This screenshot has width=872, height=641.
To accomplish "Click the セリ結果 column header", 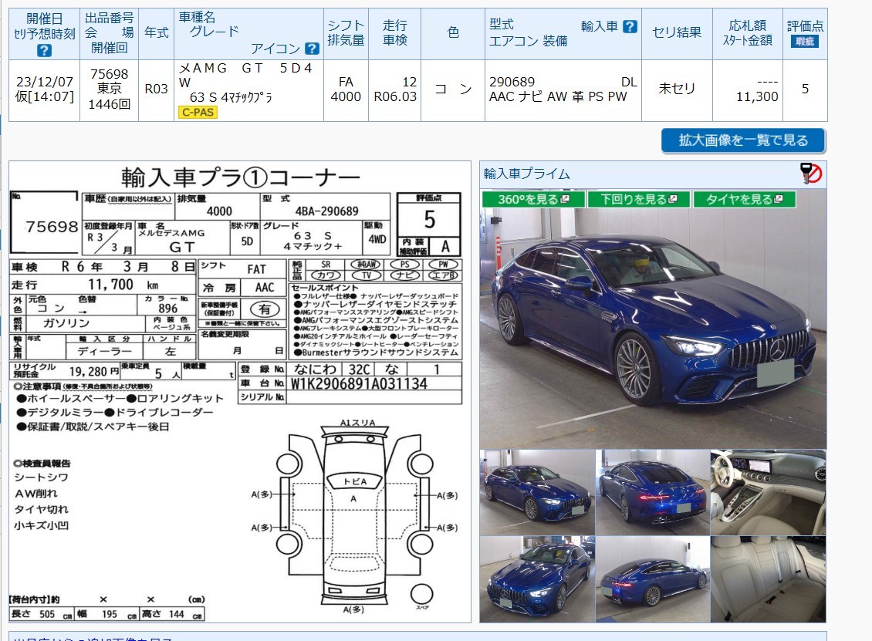I will pos(677,33).
